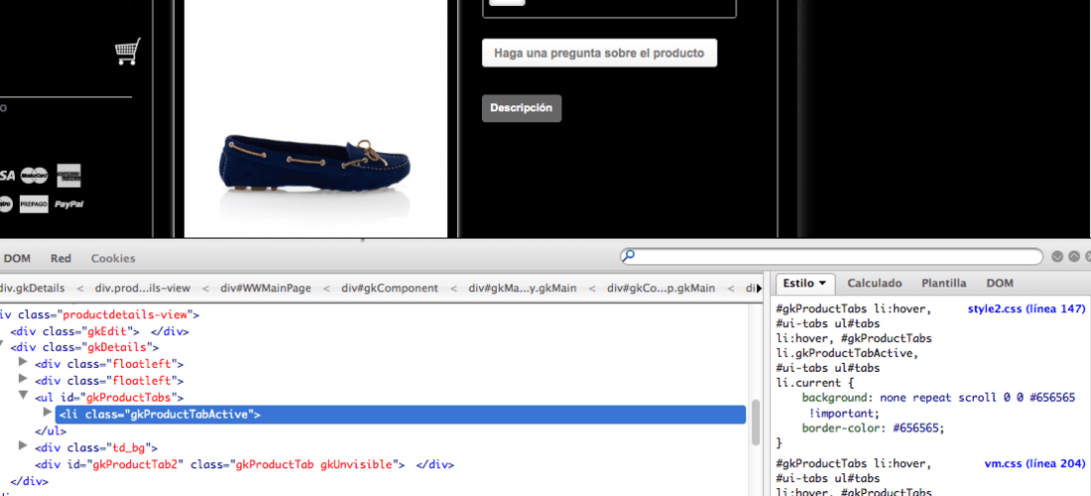Select the productdetails-view div row

pos(99,314)
